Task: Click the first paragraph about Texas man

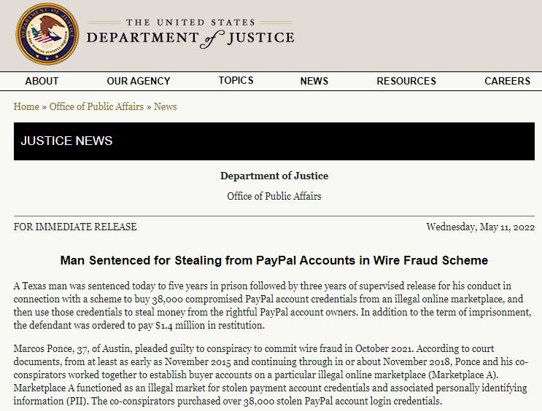Action: pyautogui.click(x=273, y=305)
